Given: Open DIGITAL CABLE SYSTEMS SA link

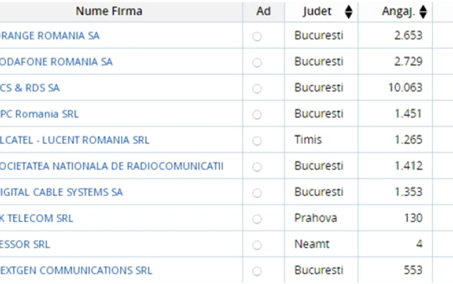Looking at the screenshot, I should click(x=61, y=192).
